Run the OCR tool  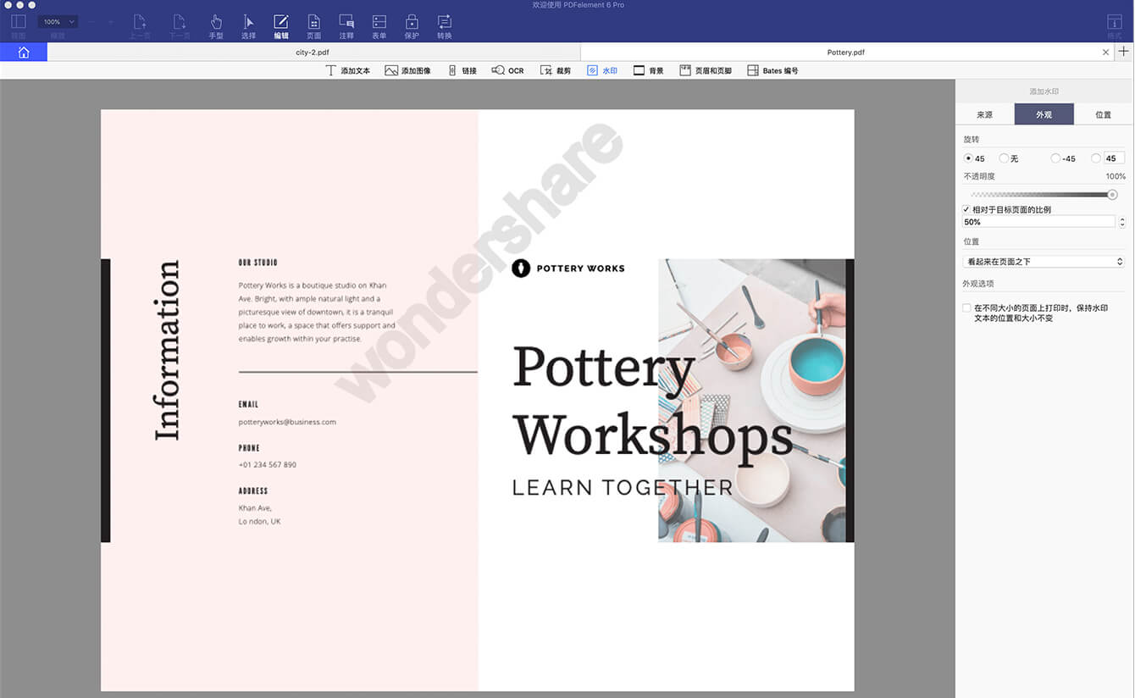pyautogui.click(x=508, y=70)
